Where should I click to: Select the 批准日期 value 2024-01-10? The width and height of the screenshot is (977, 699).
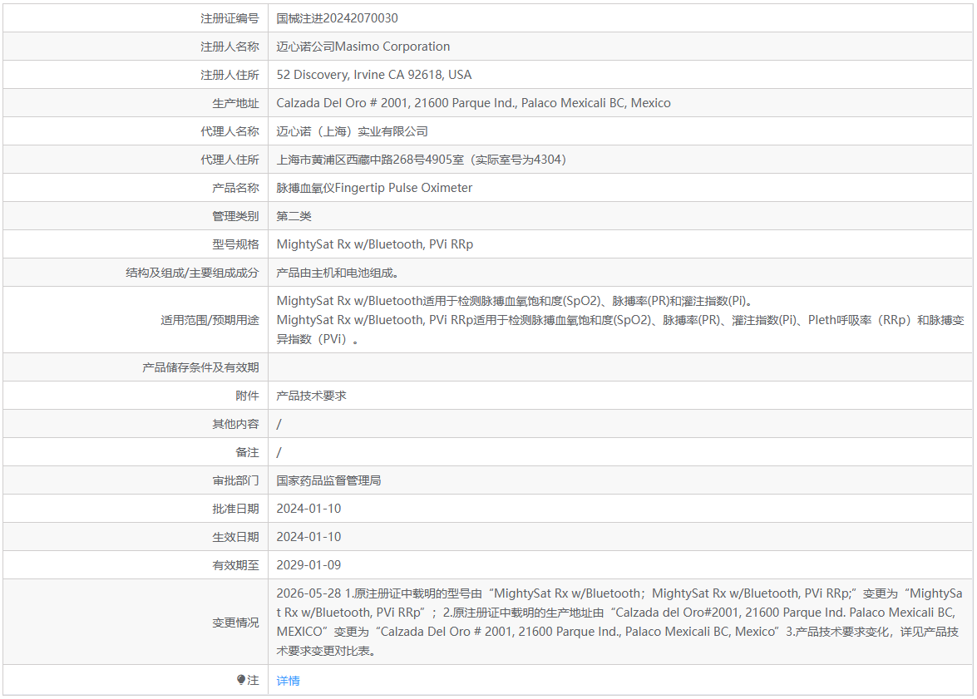pyautogui.click(x=309, y=509)
